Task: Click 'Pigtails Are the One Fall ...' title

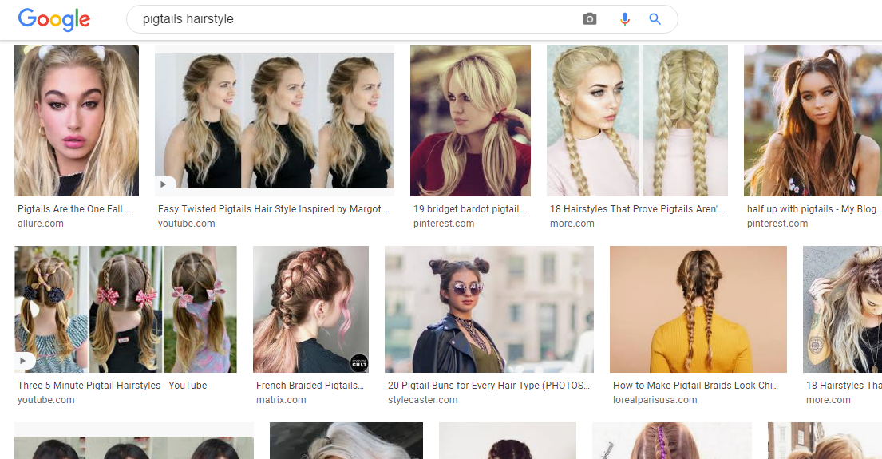Action: [74, 209]
